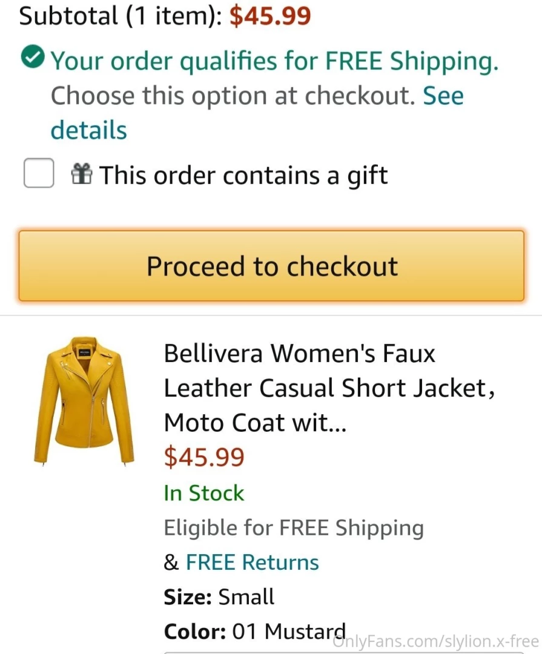Click the $45.99 item price

pyautogui.click(x=204, y=457)
